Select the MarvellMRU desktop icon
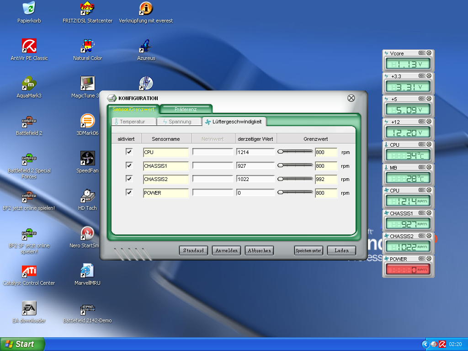The width and height of the screenshot is (468, 351). 87,275
